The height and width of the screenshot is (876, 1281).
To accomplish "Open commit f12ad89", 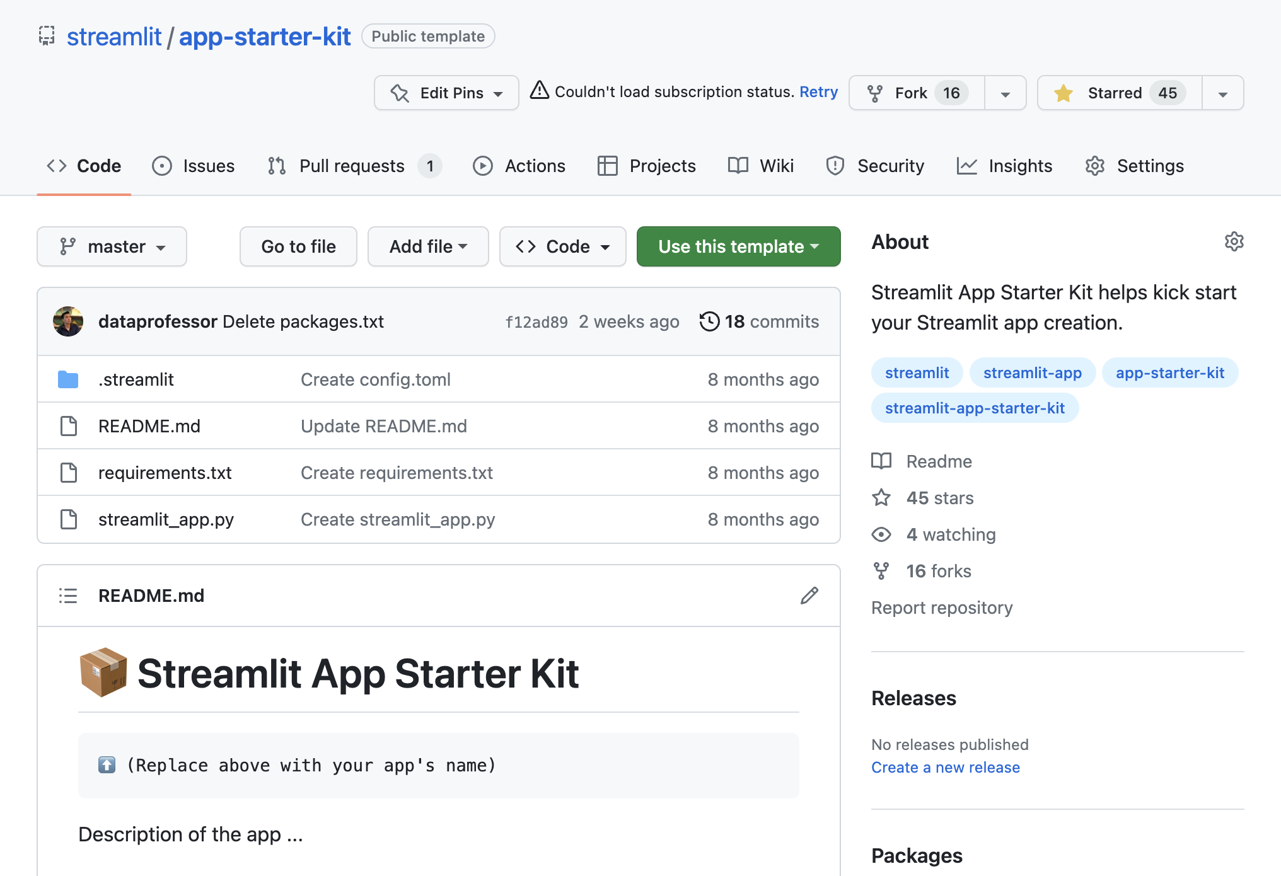I will (536, 321).
